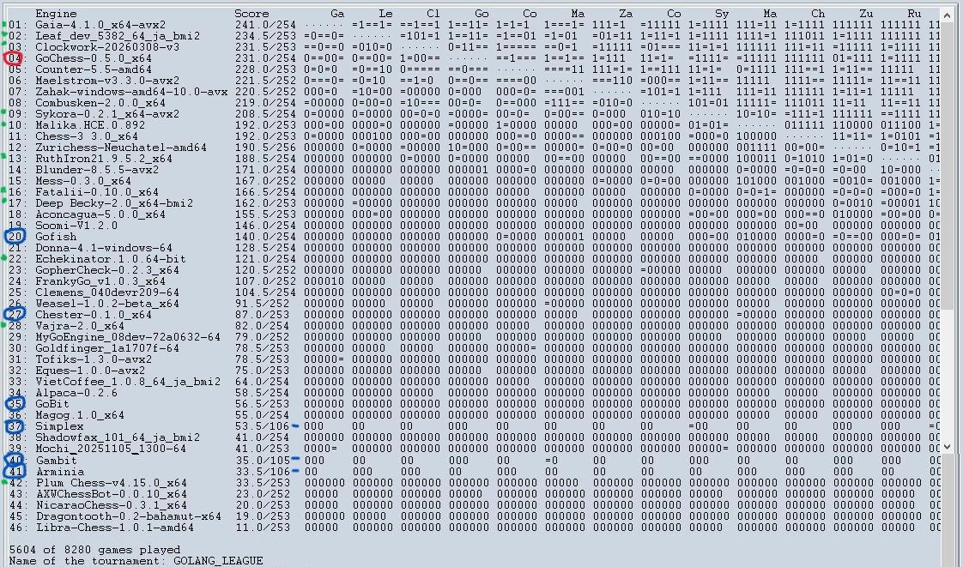Click Libra-Chess score 11.0/253

pos(263,528)
